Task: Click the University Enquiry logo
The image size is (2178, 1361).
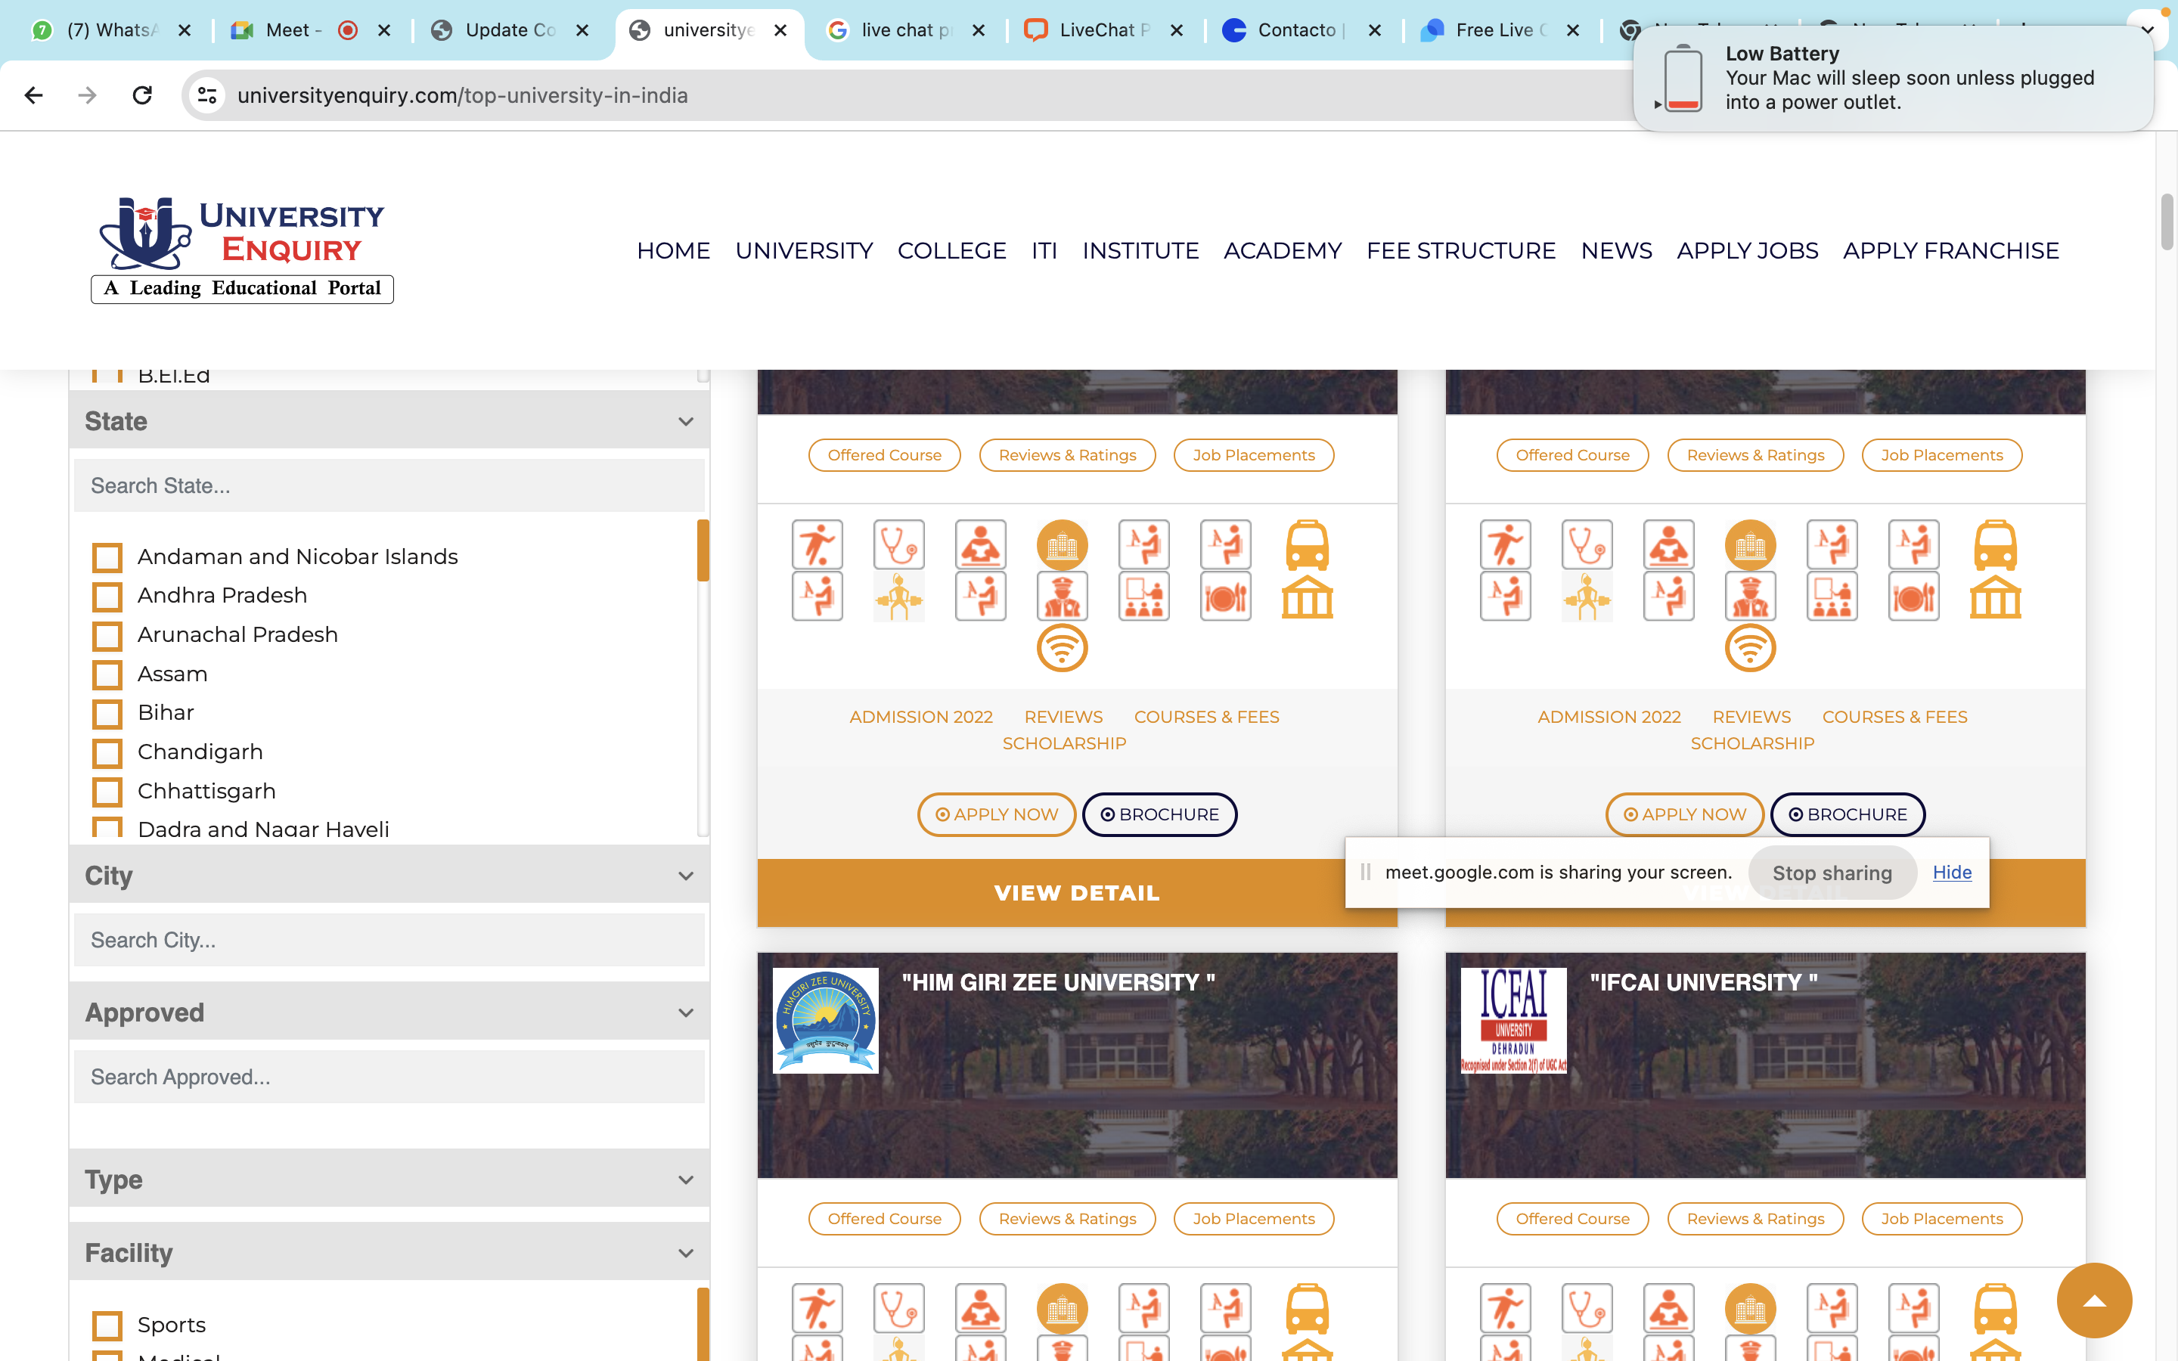Action: click(x=242, y=250)
